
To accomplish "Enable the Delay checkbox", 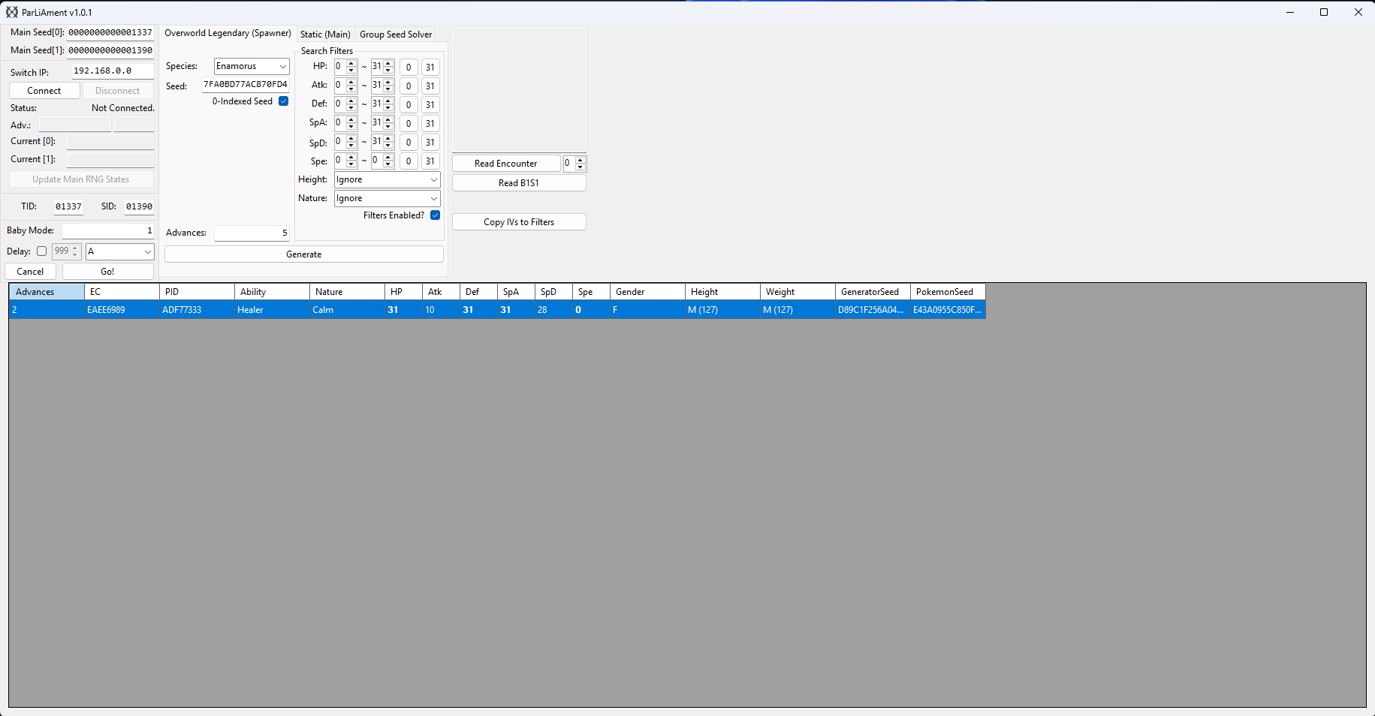I will pos(41,251).
